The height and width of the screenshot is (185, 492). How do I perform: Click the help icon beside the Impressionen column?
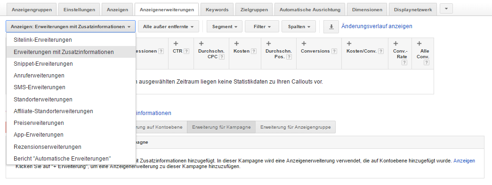tap(161, 51)
